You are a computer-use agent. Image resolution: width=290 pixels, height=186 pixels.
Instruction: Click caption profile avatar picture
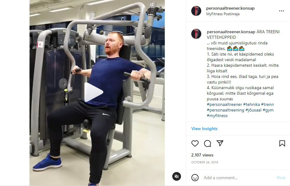[196, 34]
